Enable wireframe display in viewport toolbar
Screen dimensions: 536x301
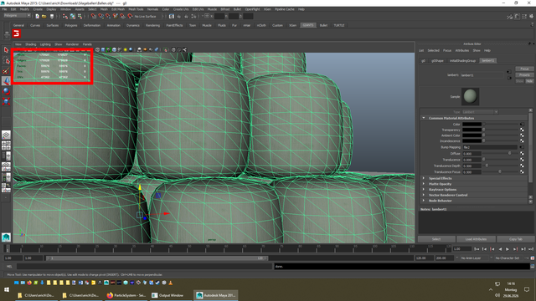tap(97, 50)
